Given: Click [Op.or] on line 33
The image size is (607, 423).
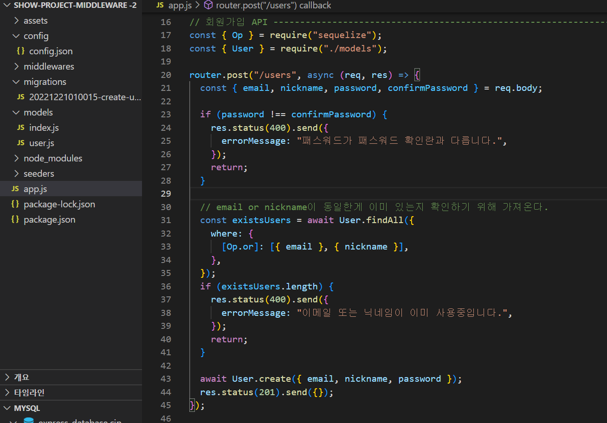Looking at the screenshot, I should (240, 247).
